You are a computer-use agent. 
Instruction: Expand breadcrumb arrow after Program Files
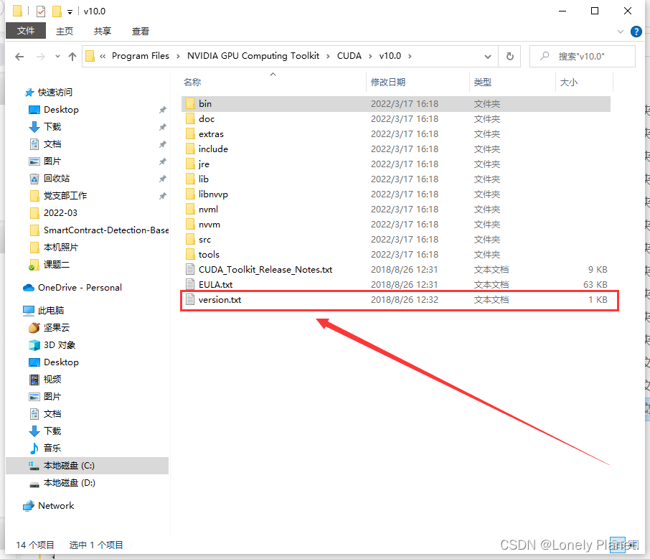178,56
